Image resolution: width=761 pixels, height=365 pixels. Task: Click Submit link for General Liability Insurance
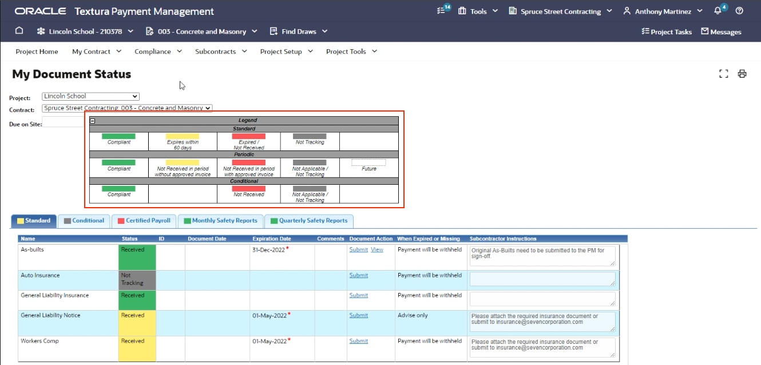pyautogui.click(x=359, y=296)
